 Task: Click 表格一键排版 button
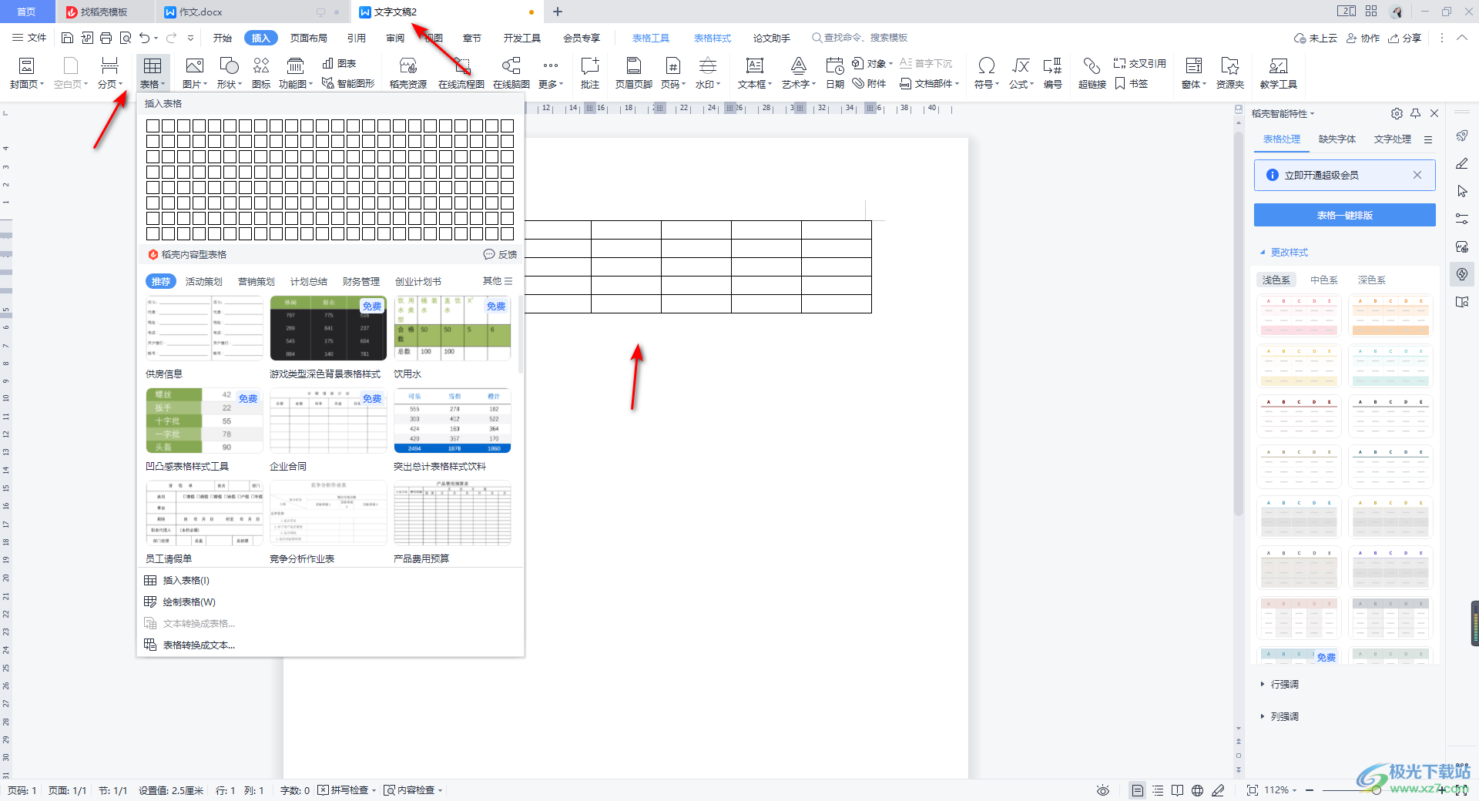[1344, 215]
